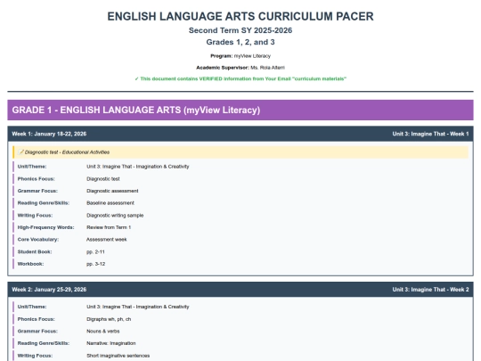Screen dimensions: 481x361
Task: Click the "Grades 1, 2, and 3" subtitle
Action: coord(240,42)
